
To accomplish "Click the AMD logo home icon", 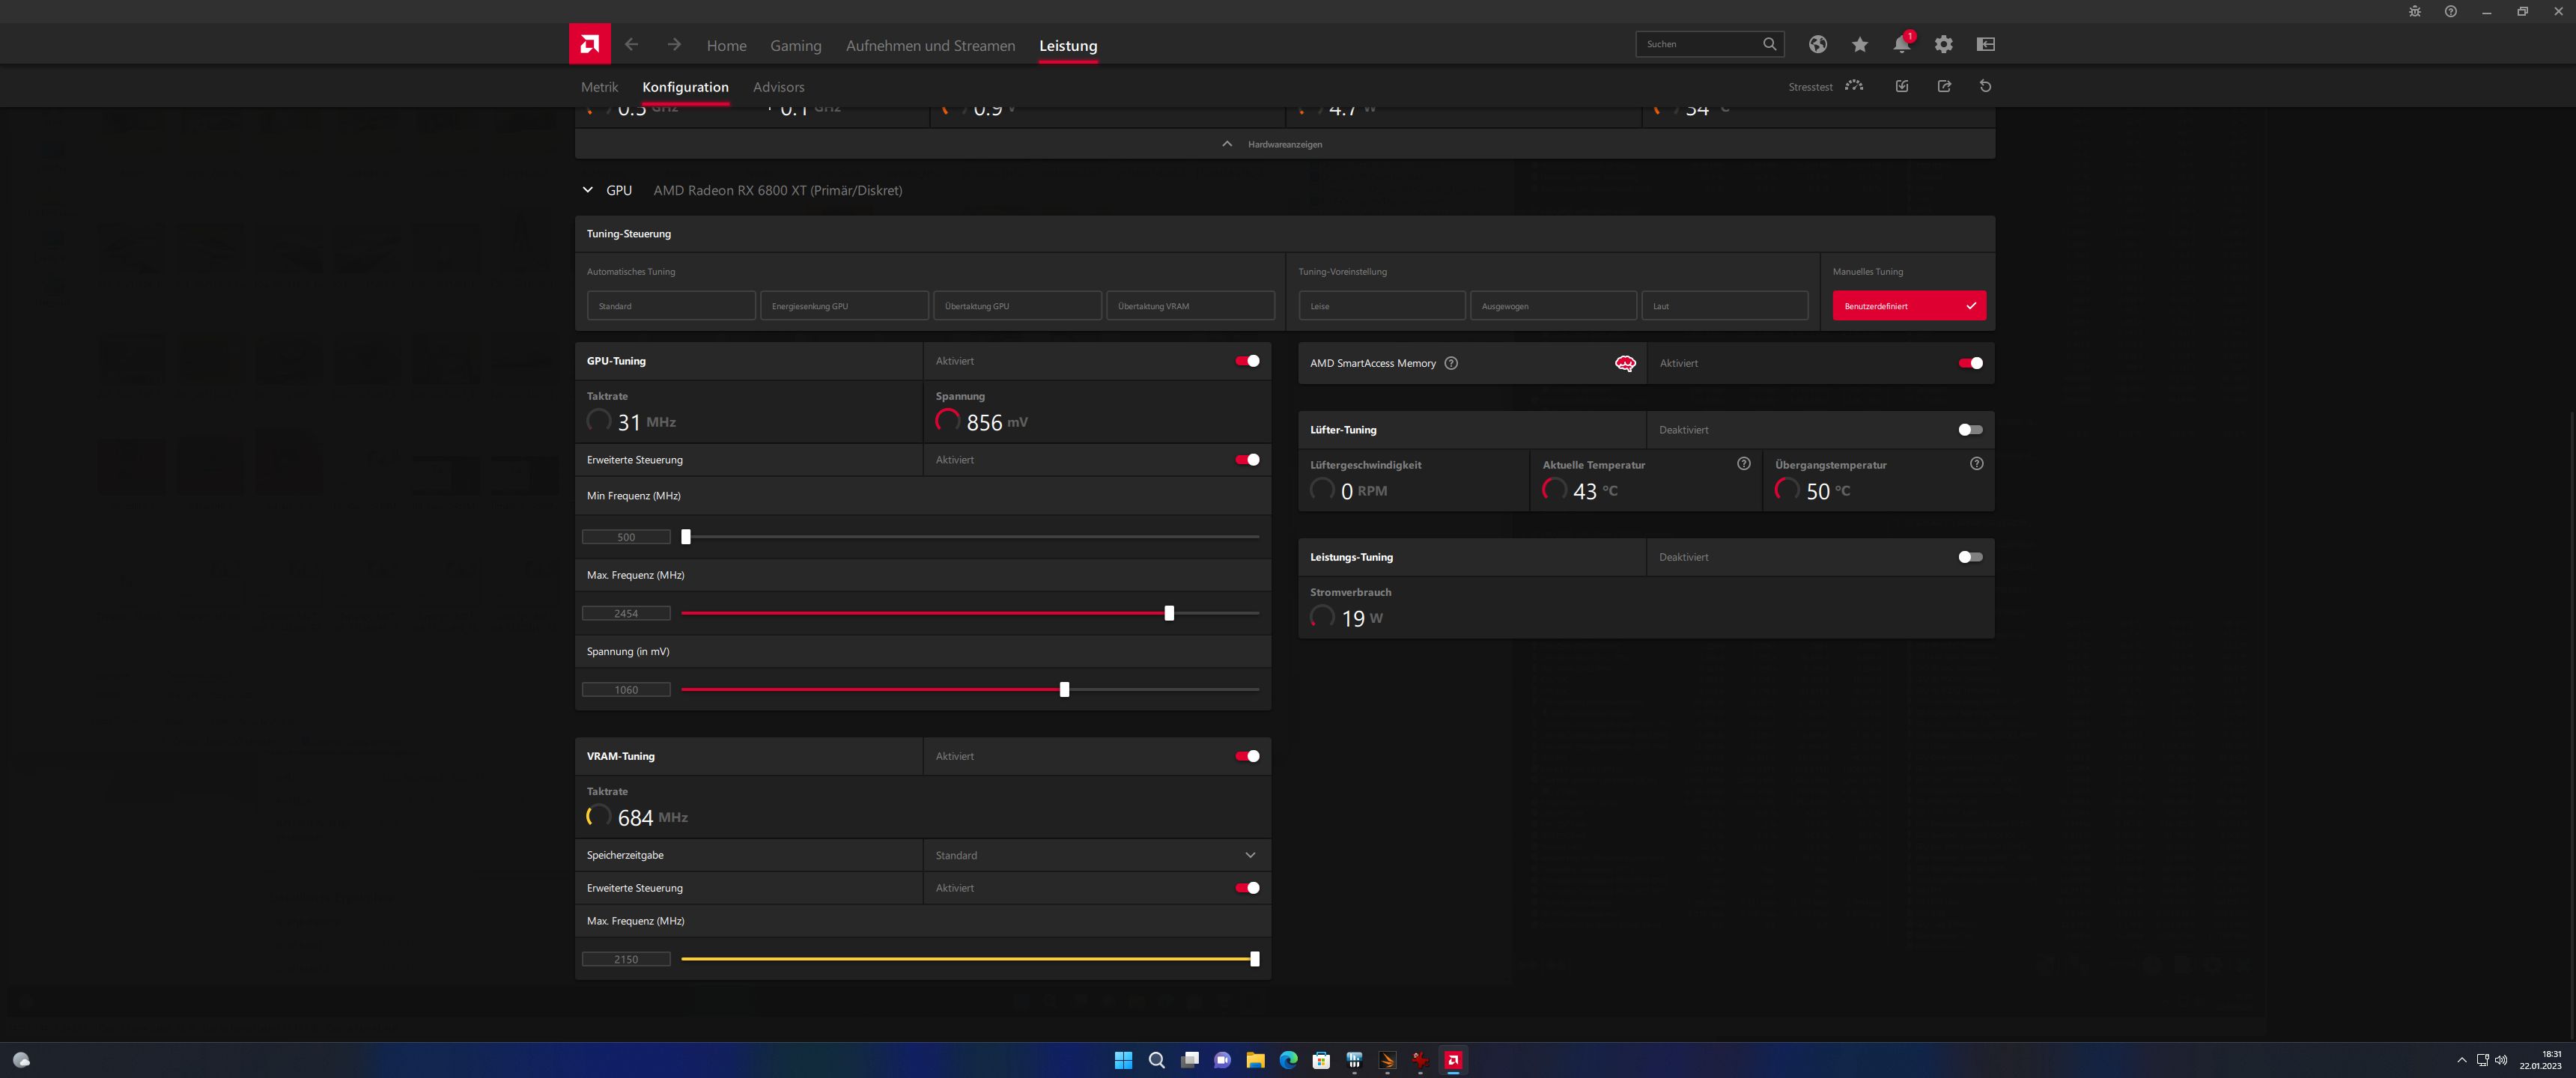I will [589, 44].
